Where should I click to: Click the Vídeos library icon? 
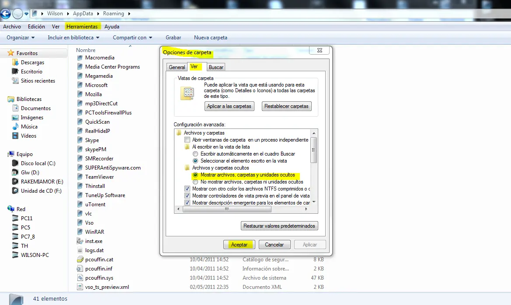pos(15,135)
